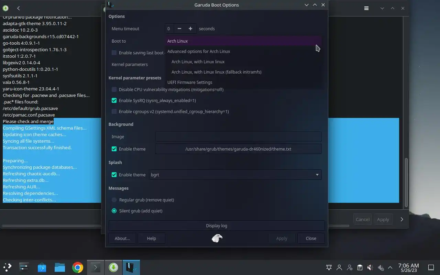Viewport: 440px width, 275px height.
Task: Choose Arch Linux in the Boot to list
Action: click(243, 41)
